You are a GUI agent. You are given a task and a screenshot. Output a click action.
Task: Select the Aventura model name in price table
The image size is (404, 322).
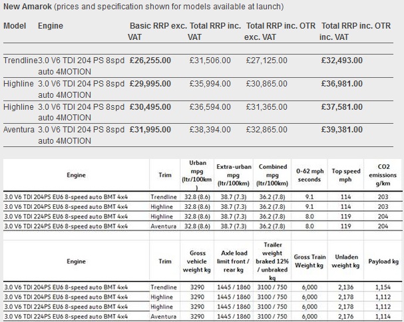[x=19, y=130]
